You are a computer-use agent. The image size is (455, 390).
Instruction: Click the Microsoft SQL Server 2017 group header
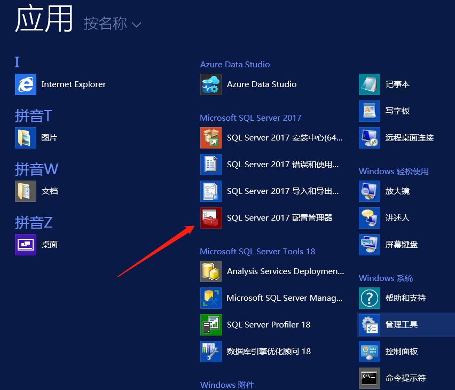250,118
